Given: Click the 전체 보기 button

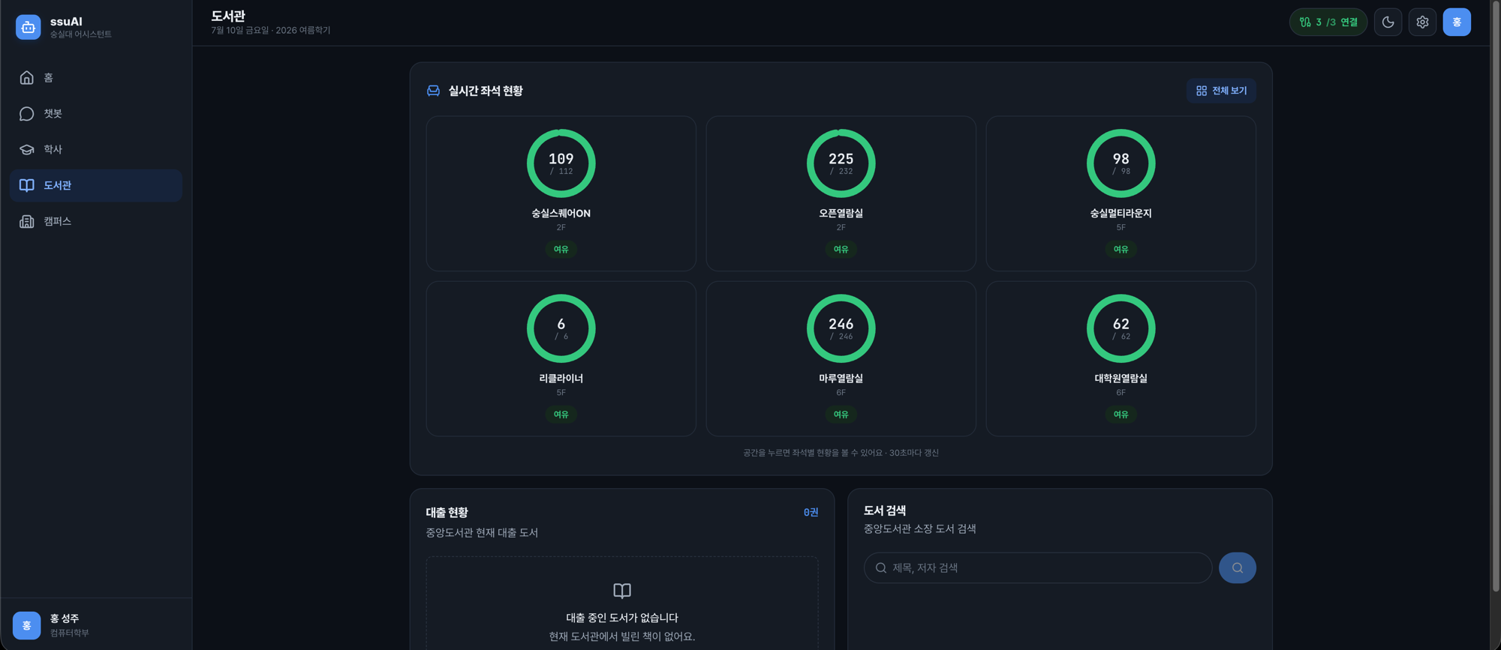Looking at the screenshot, I should coord(1221,91).
